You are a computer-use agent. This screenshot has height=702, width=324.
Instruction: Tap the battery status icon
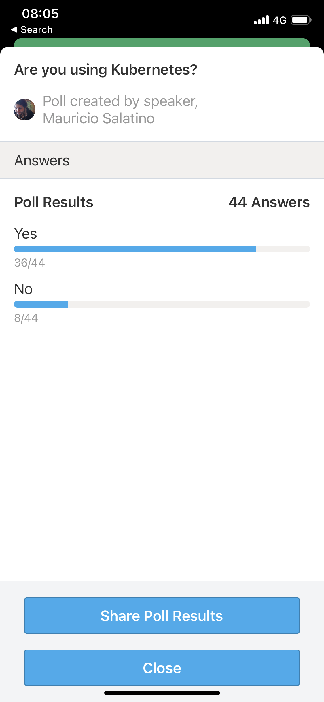pos(301,20)
